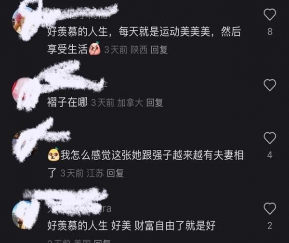Image resolution: width=289 pixels, height=243 pixels.
Task: Tap the like count 2
Action: click(270, 226)
